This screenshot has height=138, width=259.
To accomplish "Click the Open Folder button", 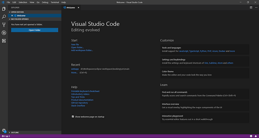I will pyautogui.click(x=35, y=30).
